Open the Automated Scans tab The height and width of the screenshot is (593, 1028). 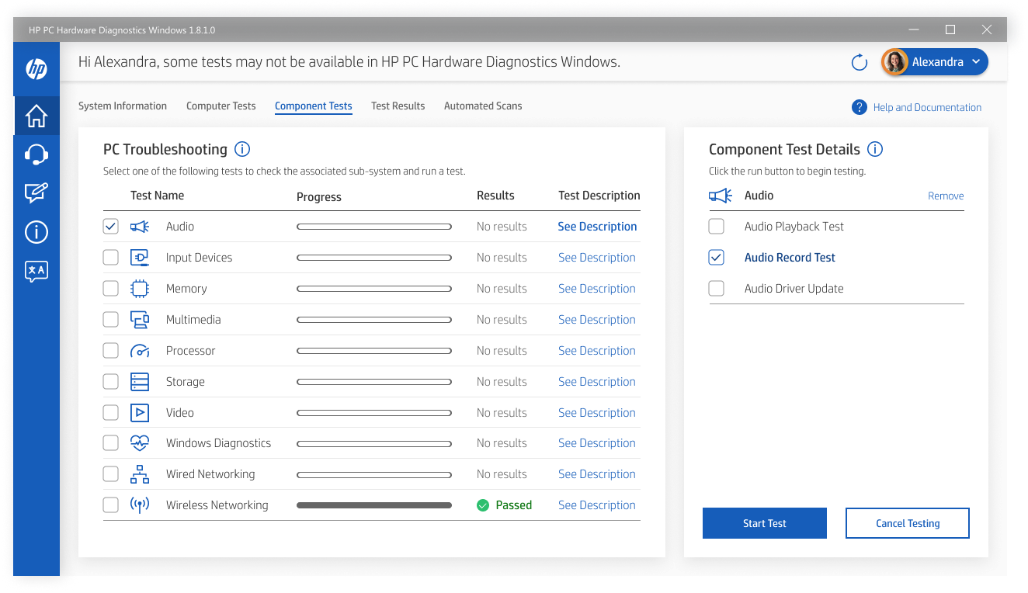[483, 106]
